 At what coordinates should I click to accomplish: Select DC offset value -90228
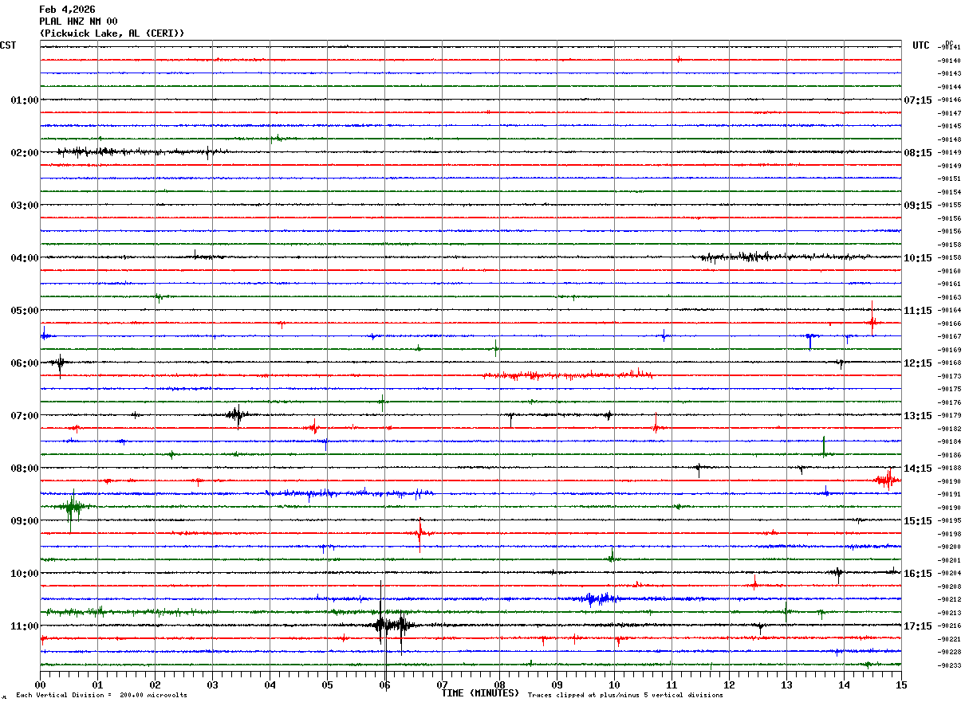[x=950, y=652]
